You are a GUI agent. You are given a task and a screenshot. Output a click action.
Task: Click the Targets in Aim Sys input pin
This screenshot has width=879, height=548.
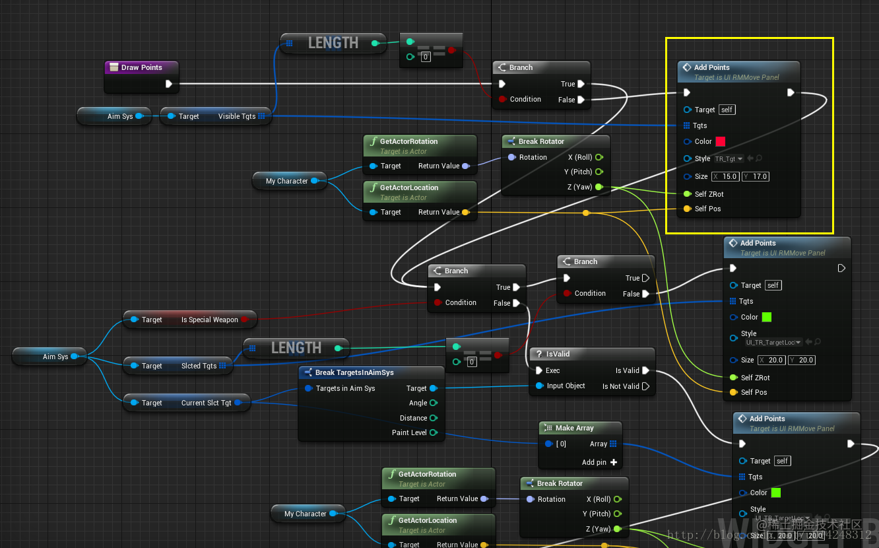pyautogui.click(x=308, y=388)
